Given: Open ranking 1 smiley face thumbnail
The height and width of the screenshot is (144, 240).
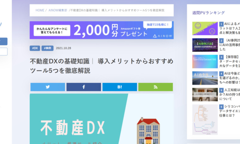Looking at the screenshot, I should (x=205, y=28).
